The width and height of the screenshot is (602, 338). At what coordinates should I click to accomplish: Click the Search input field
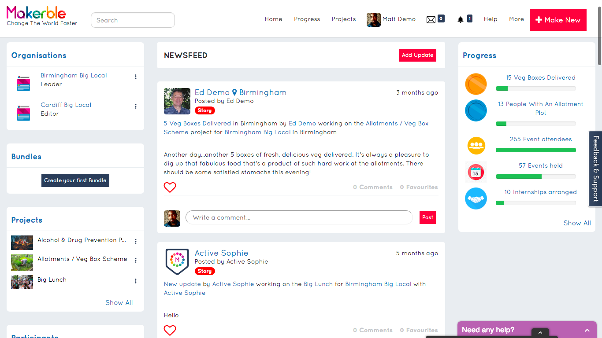coord(133,20)
